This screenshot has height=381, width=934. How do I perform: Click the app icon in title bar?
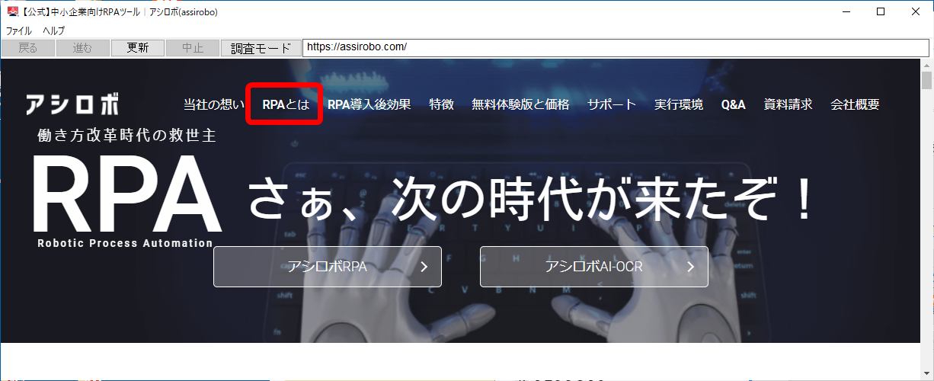tap(12, 11)
